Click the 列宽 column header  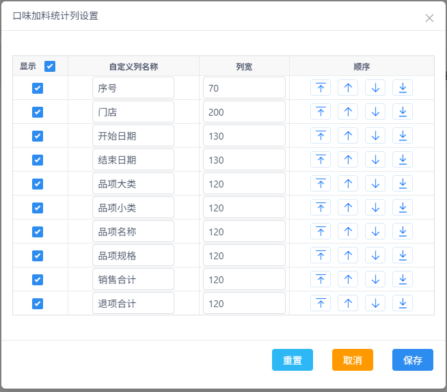(244, 67)
